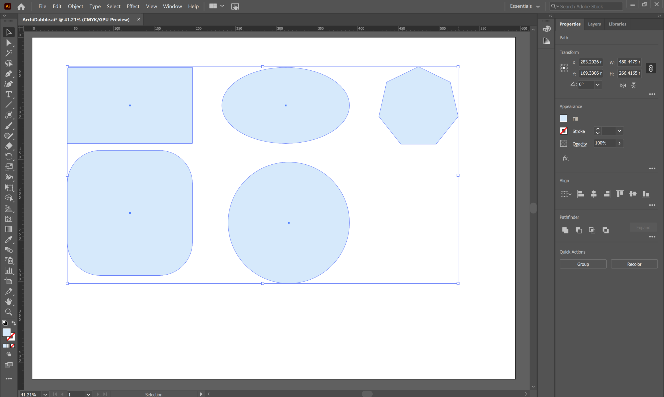Select the Symbol Sprayer tool

pyautogui.click(x=8, y=260)
